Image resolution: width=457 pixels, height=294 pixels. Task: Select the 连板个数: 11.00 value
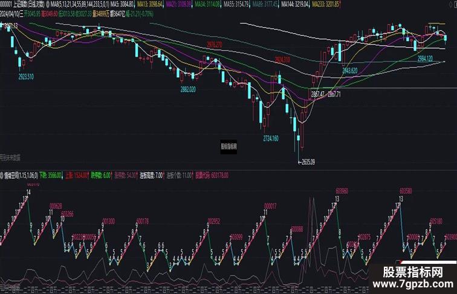[x=179, y=176]
